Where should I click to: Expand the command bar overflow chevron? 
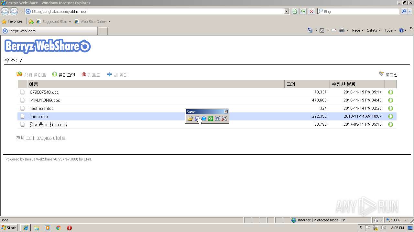pyautogui.click(x=411, y=29)
